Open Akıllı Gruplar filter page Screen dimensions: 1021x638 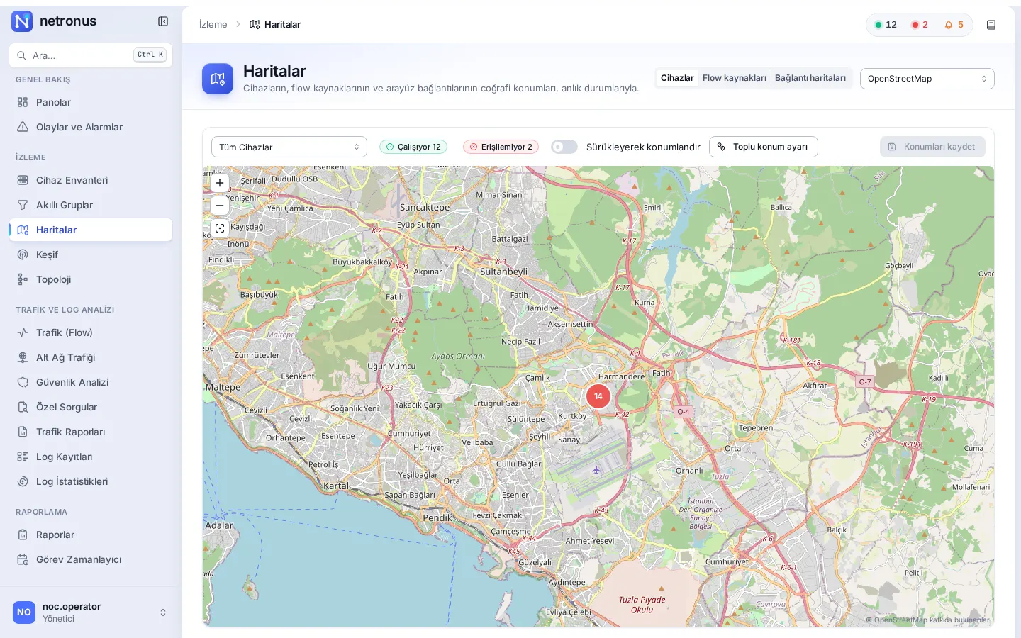(91, 205)
